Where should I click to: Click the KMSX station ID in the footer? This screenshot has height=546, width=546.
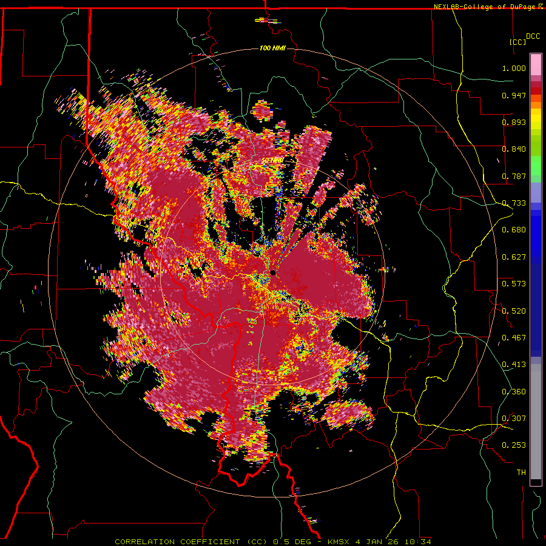tap(339, 542)
